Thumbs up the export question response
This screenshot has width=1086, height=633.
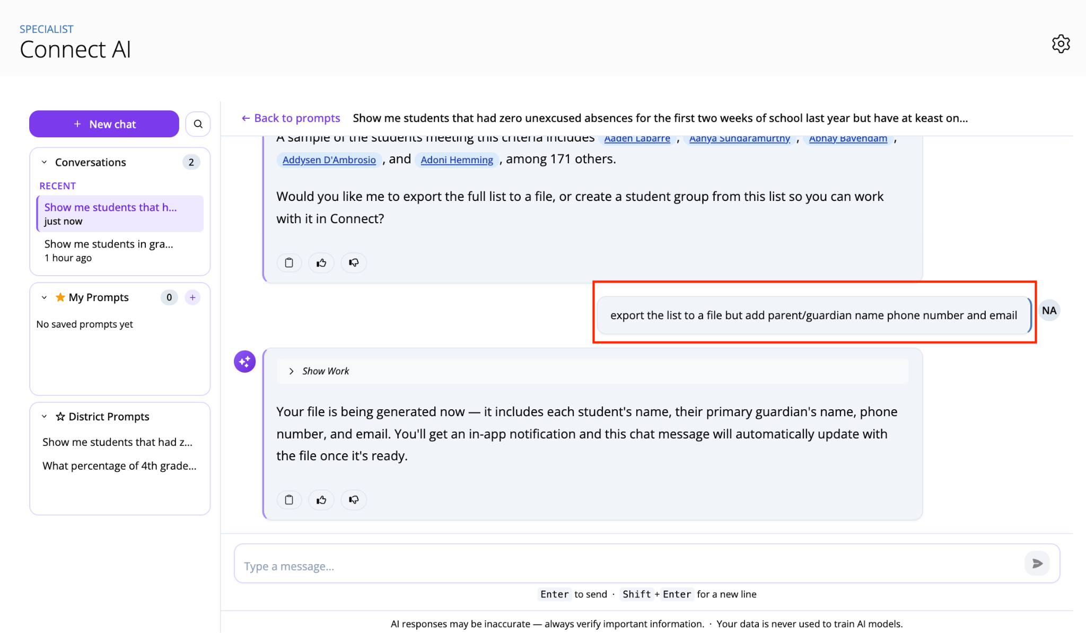(x=321, y=263)
